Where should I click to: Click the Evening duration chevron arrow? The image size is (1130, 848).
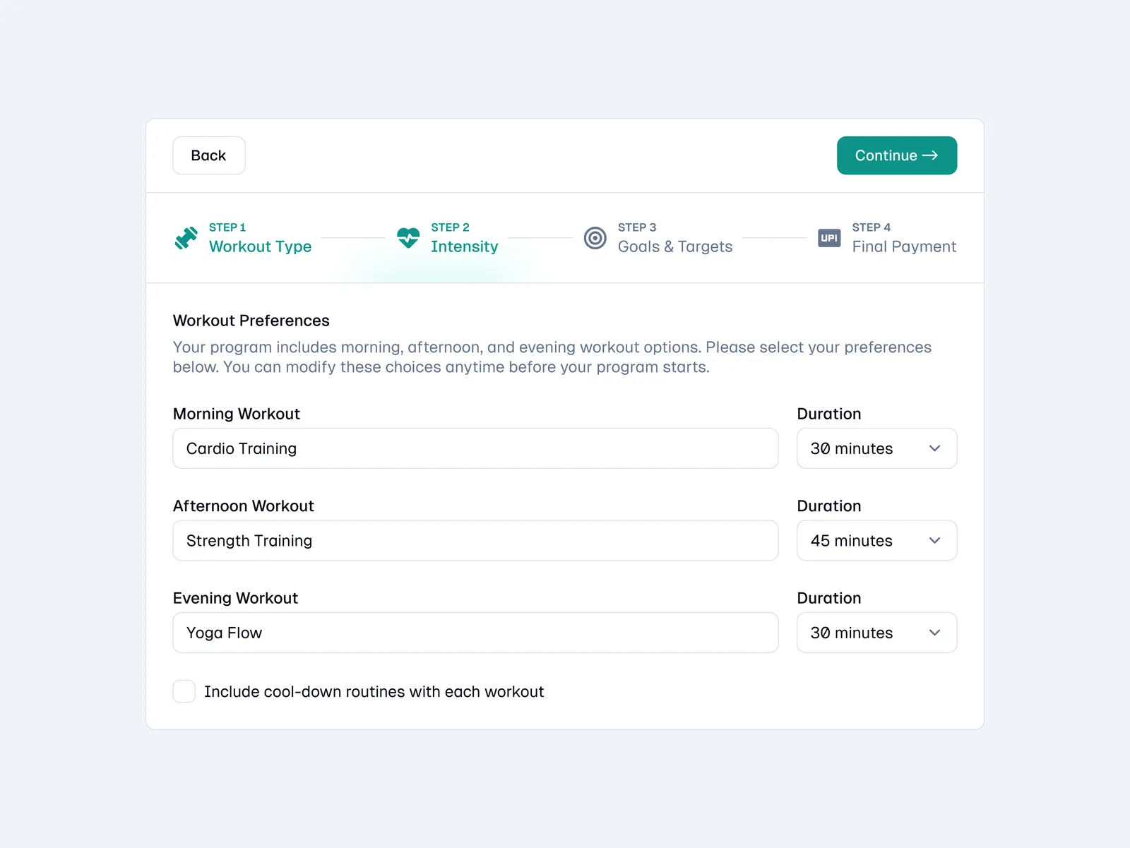click(934, 633)
